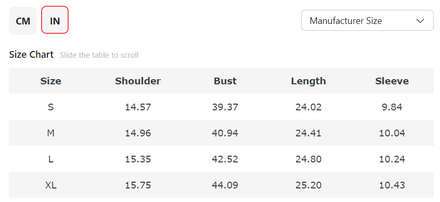Click bust value 39.37 for size S

225,107
